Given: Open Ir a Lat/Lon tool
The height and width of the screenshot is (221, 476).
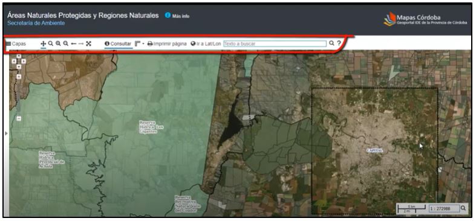Looking at the screenshot, I should pyautogui.click(x=206, y=43).
